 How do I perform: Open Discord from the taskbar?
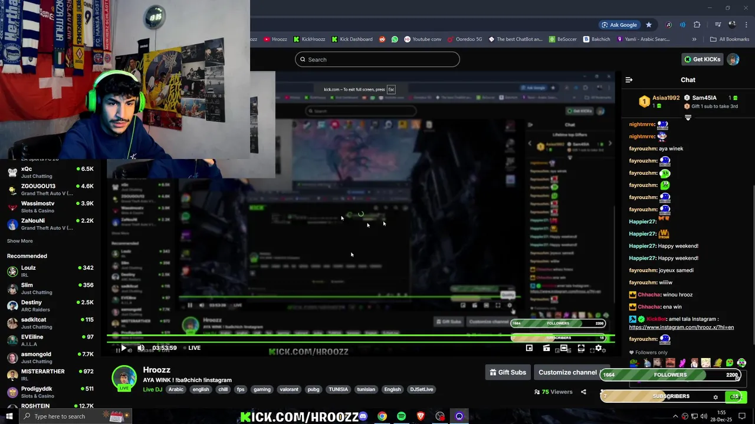(x=363, y=416)
